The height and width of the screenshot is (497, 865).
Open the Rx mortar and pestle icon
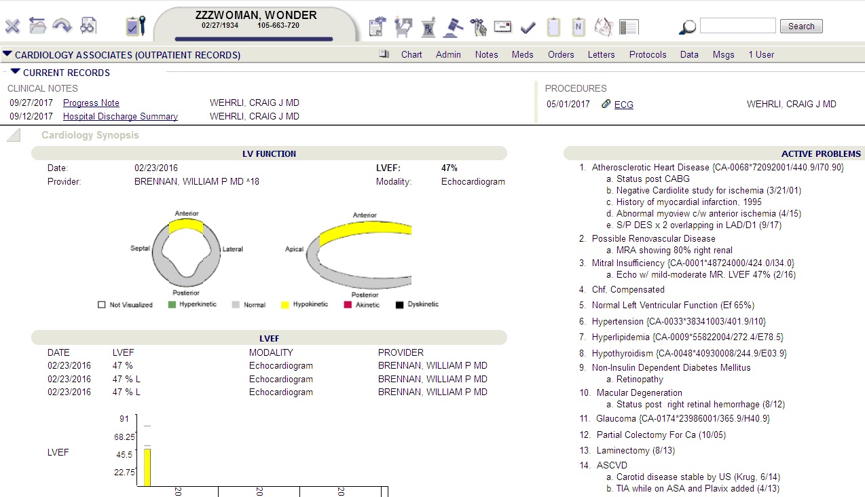click(x=428, y=27)
